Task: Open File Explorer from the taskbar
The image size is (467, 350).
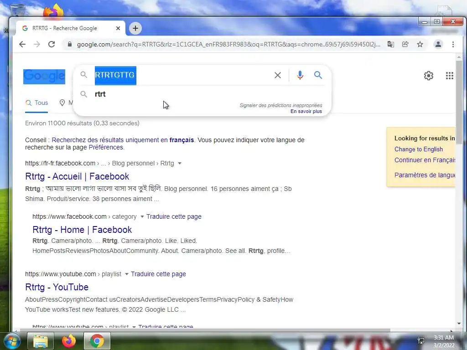Action: coord(41,341)
